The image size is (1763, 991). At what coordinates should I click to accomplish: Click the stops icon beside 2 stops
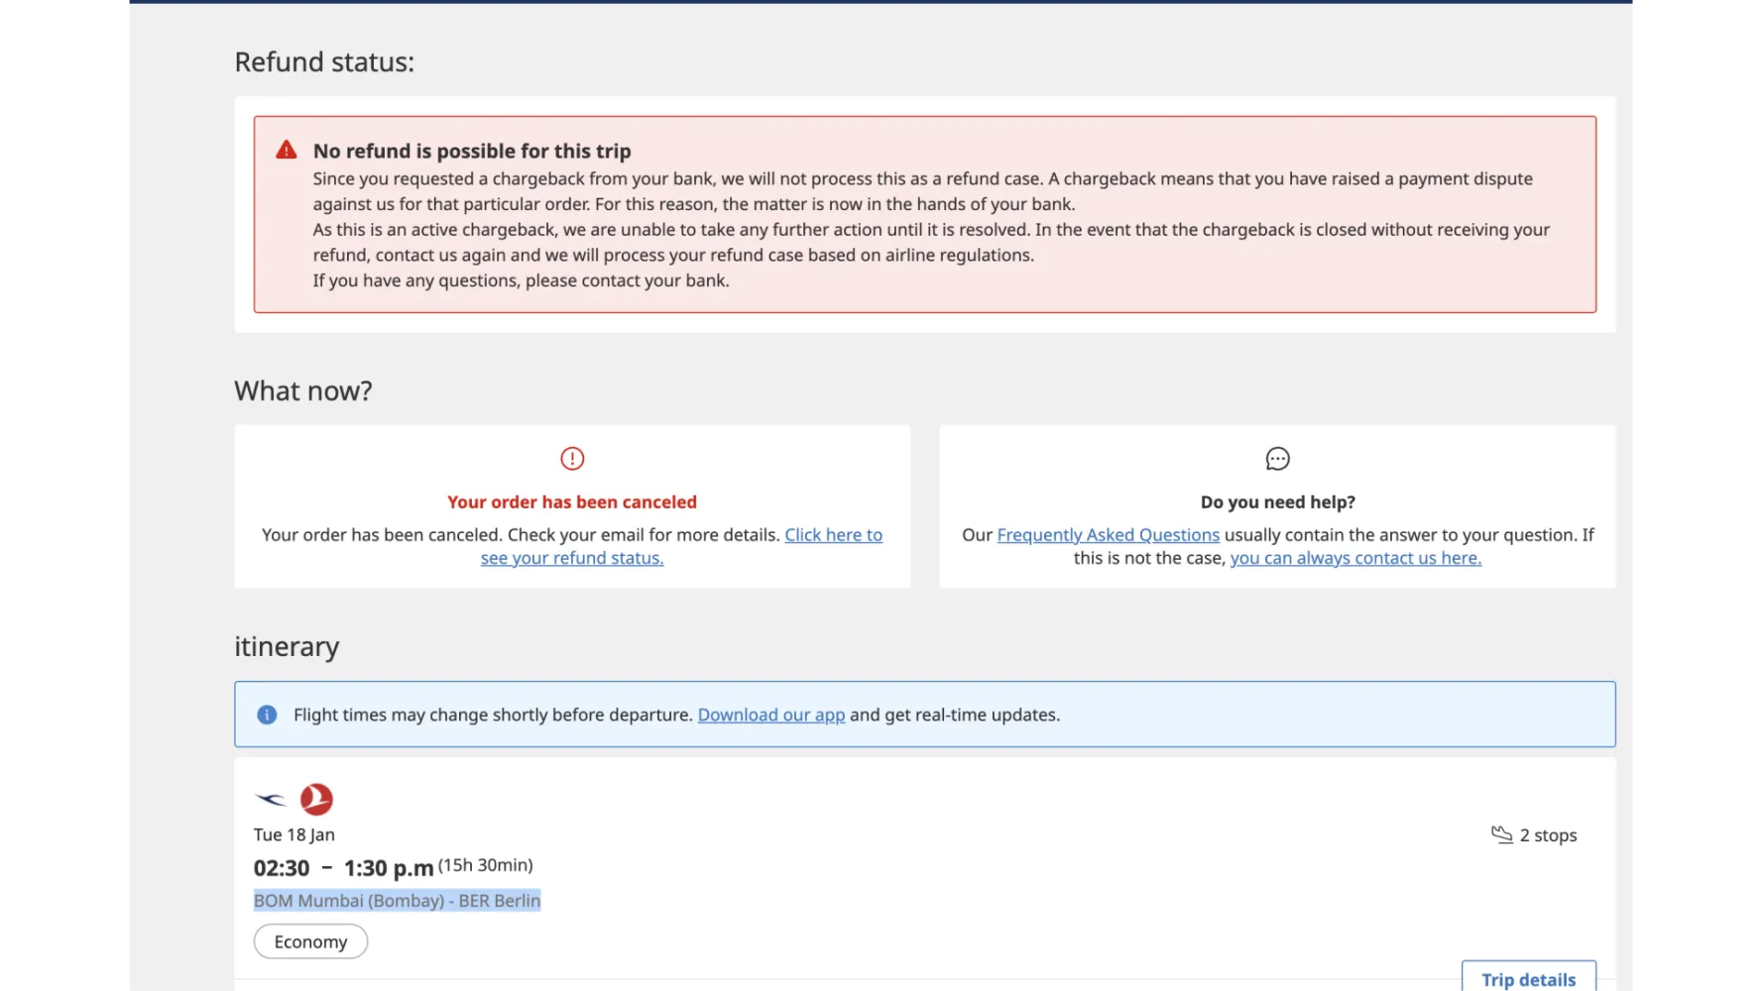[x=1502, y=834]
